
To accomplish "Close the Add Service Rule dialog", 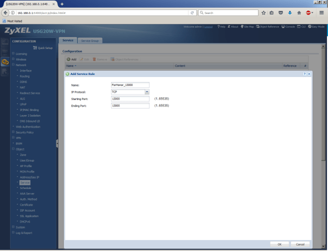I will point(309,74).
